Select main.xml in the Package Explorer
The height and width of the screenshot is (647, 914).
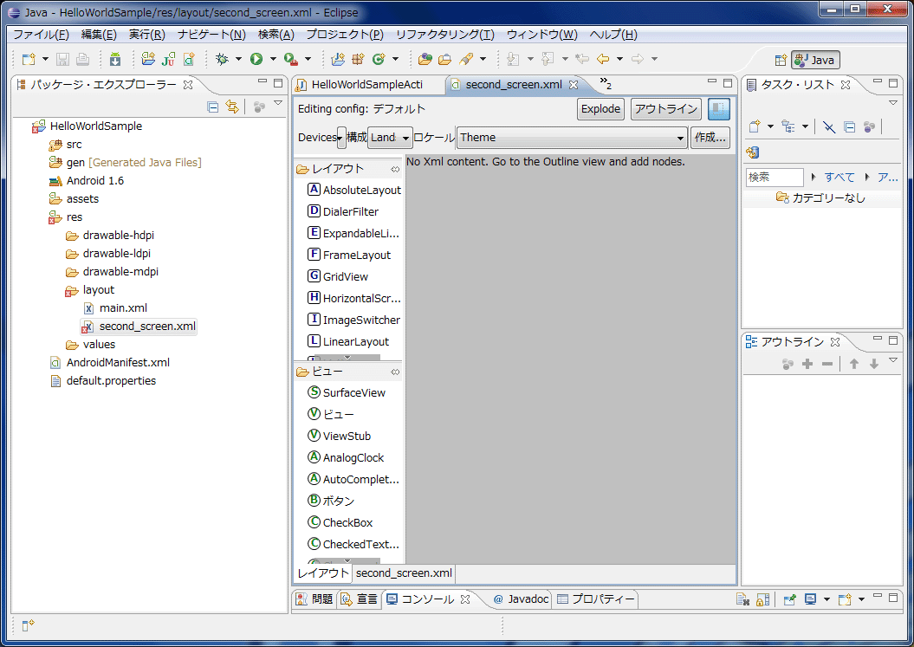tap(123, 307)
